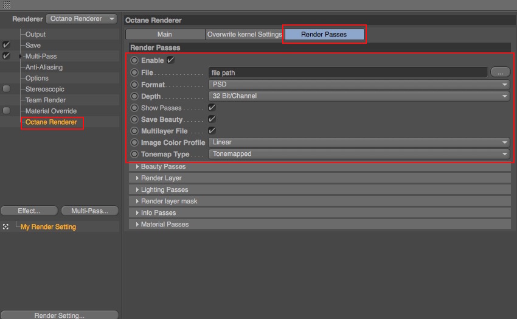Viewport: 517px width, 319px height.
Task: Click into the file path input field
Action: click(348, 72)
